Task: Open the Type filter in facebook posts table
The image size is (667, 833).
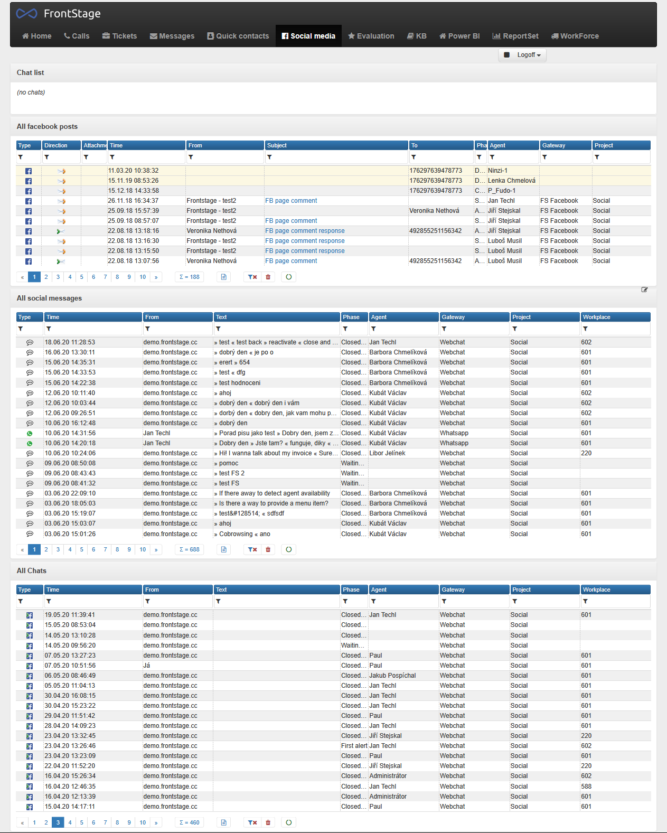Action: coord(21,157)
